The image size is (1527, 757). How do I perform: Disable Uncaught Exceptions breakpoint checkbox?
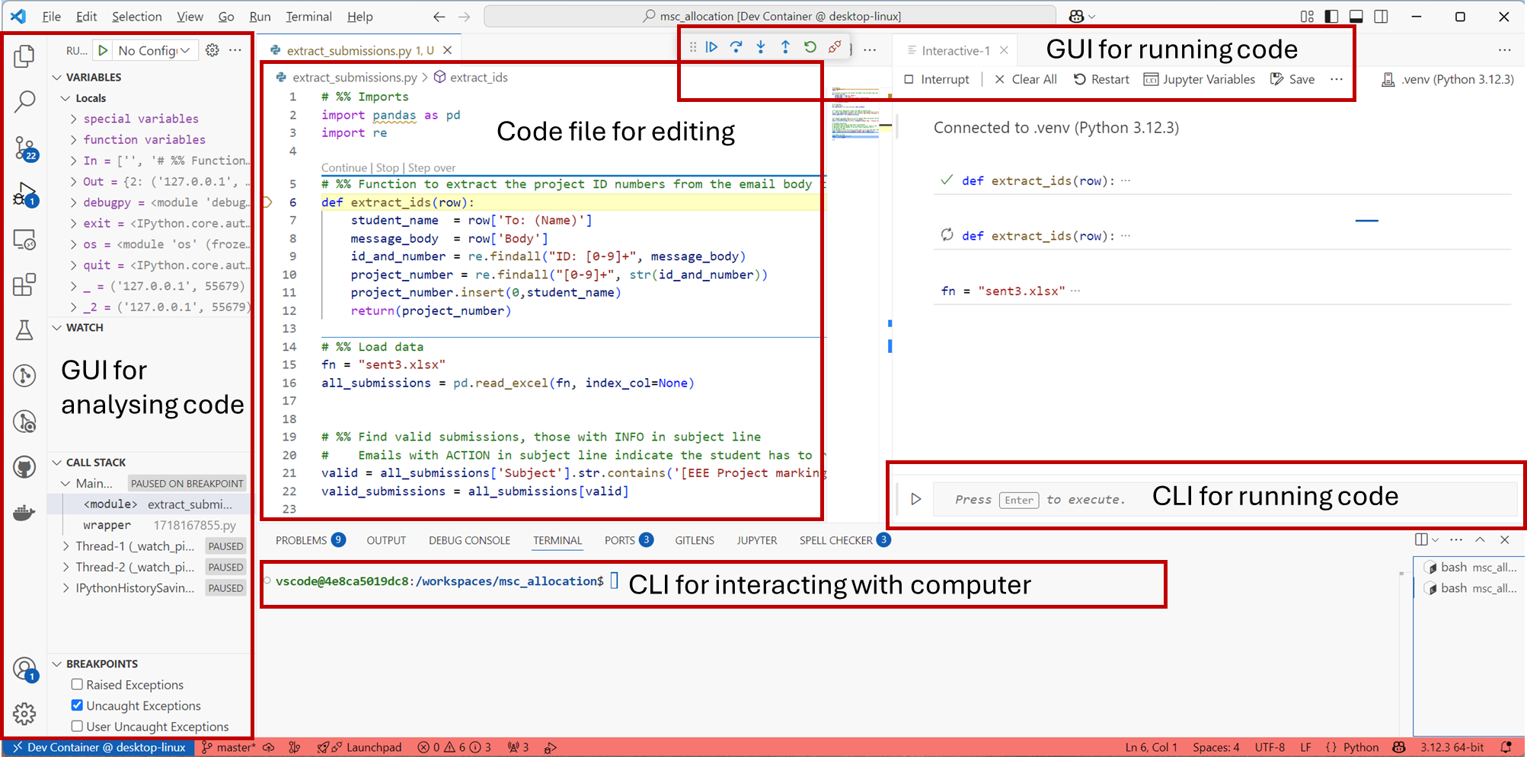tap(77, 705)
